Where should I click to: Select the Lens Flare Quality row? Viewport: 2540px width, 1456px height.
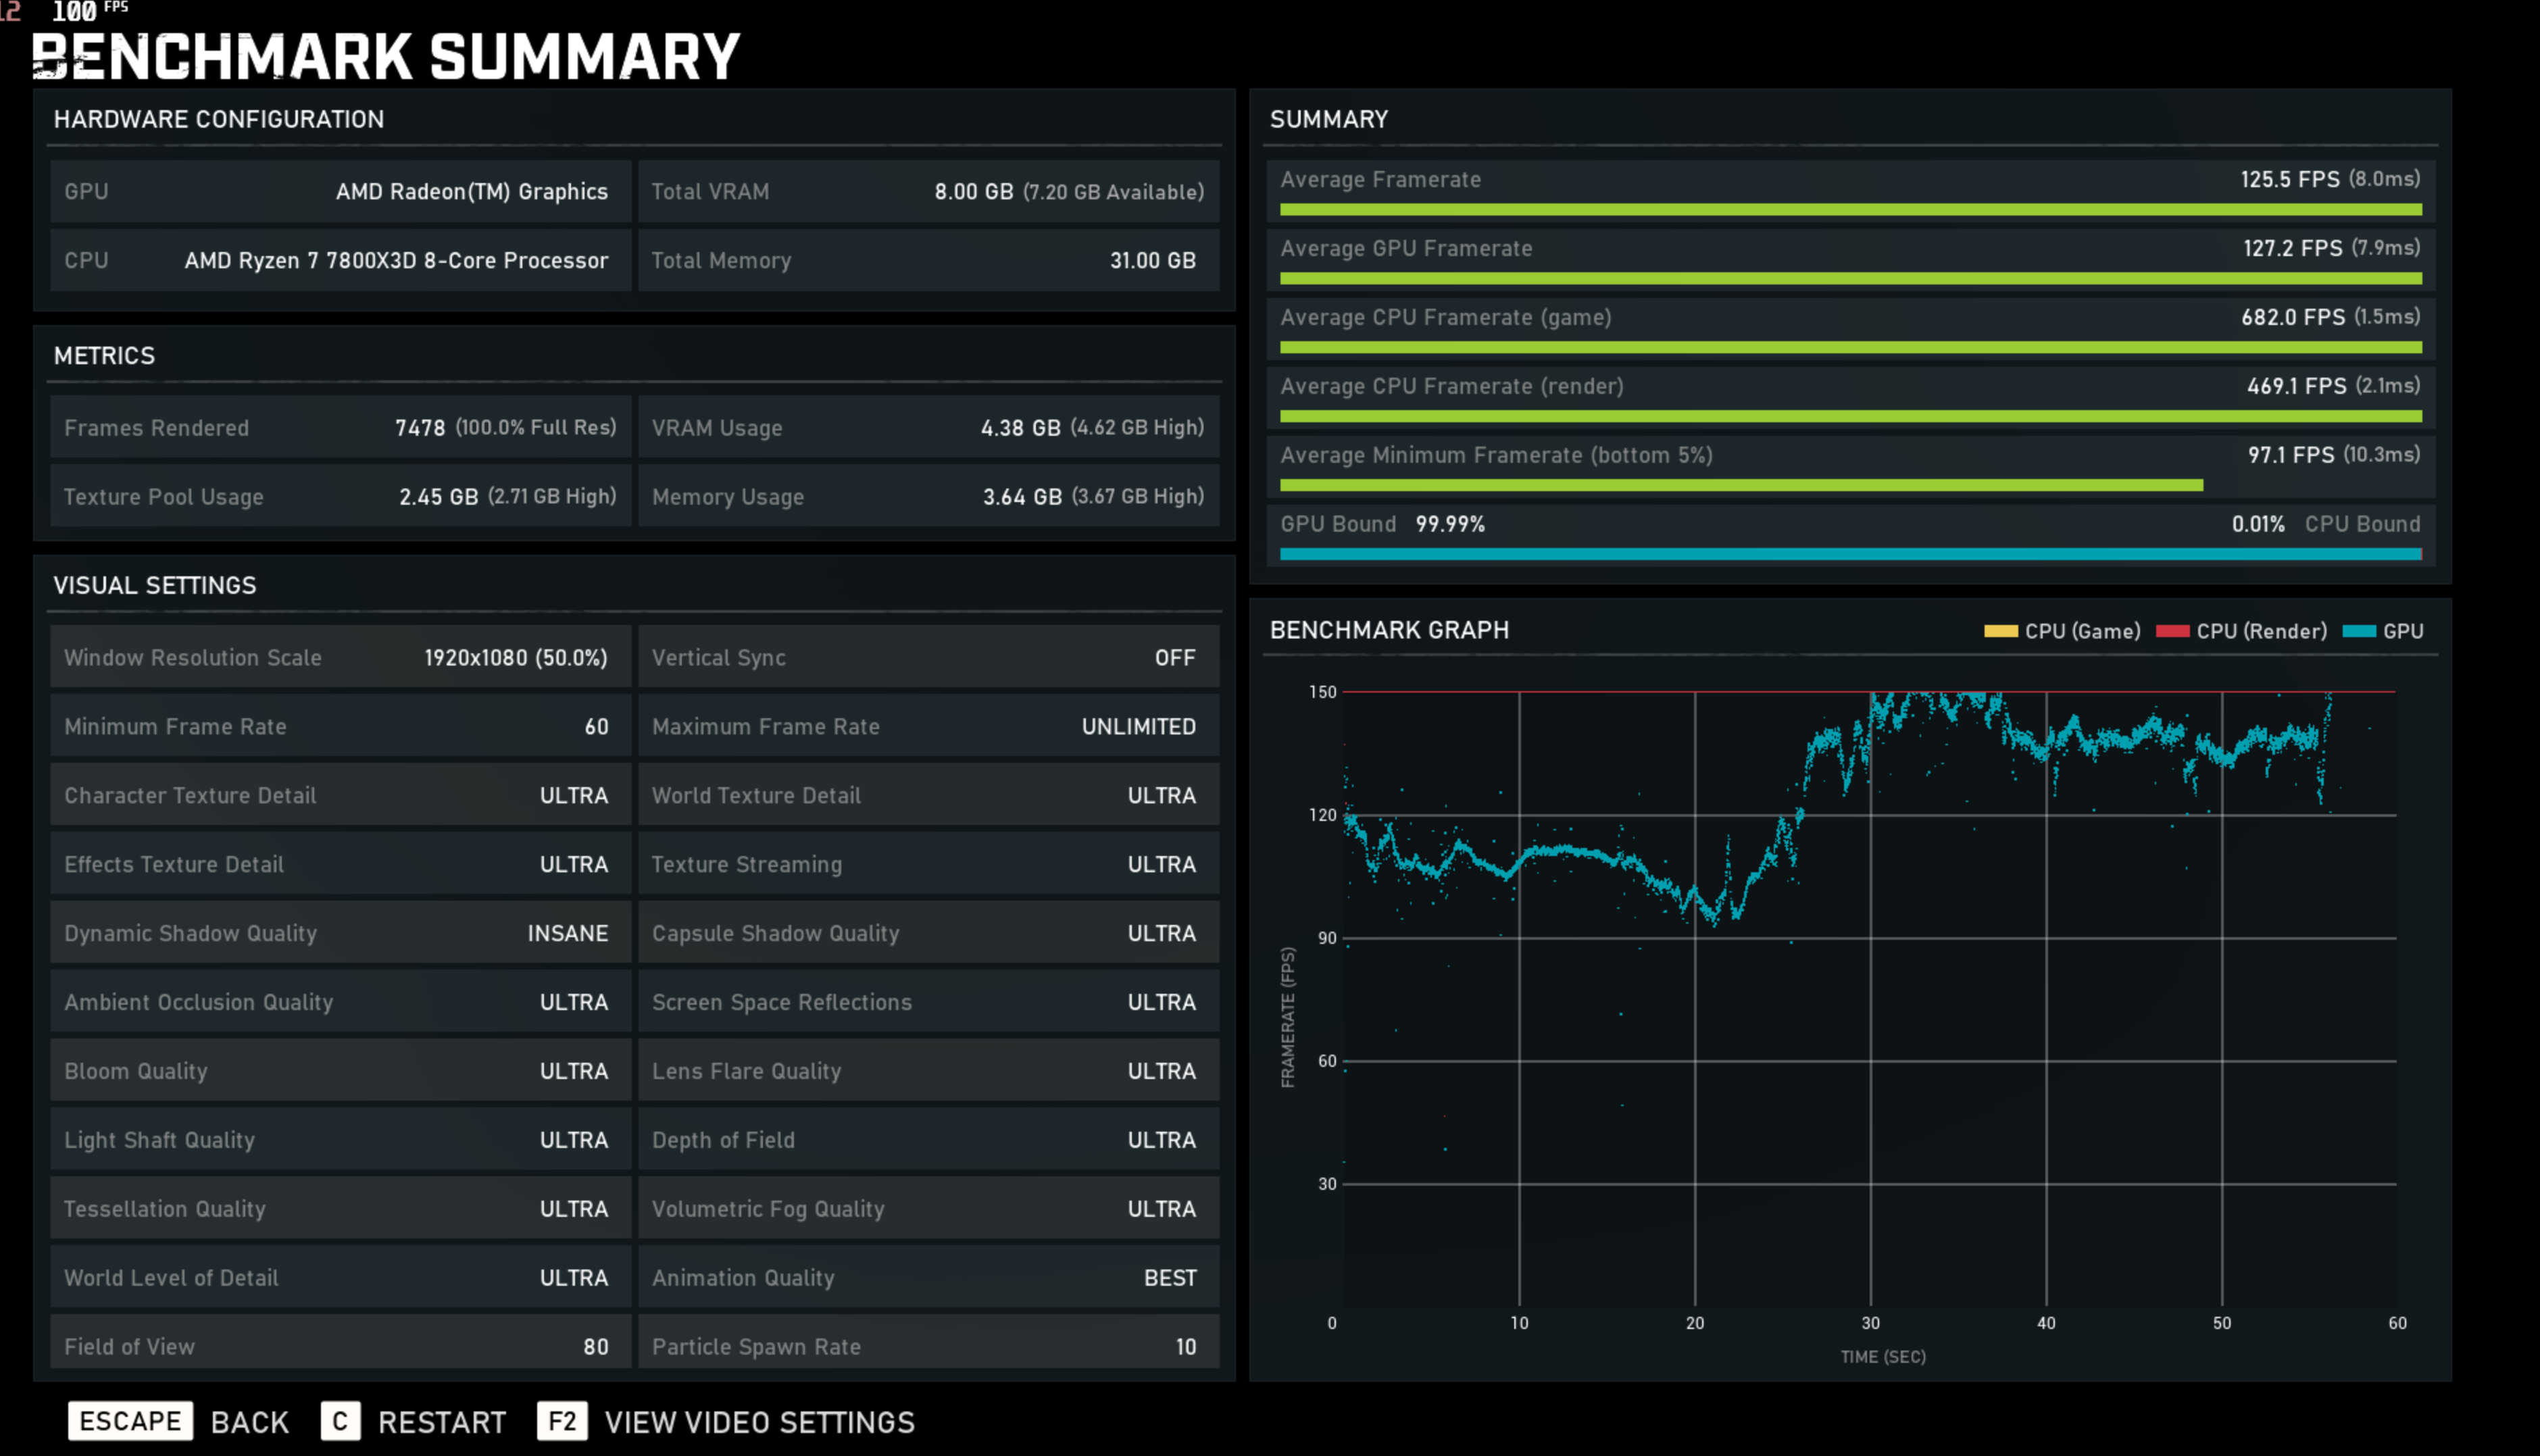(929, 1071)
